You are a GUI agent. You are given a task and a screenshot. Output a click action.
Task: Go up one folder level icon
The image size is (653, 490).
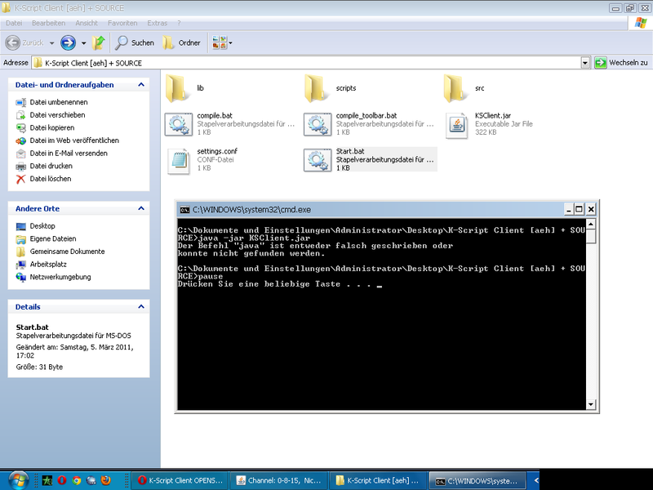click(99, 42)
